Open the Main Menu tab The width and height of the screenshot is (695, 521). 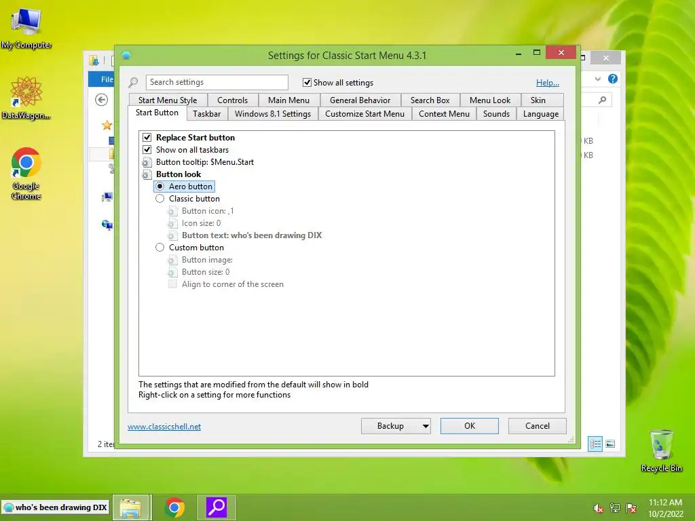point(288,100)
